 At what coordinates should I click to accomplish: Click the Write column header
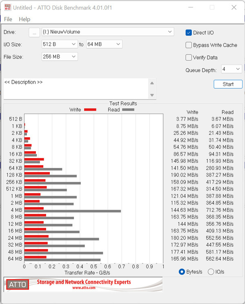pos(192,112)
